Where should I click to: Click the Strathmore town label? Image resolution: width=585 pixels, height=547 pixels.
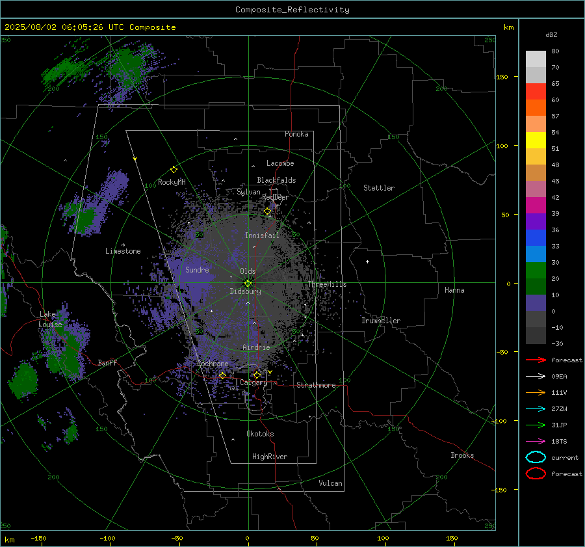pos(316,385)
